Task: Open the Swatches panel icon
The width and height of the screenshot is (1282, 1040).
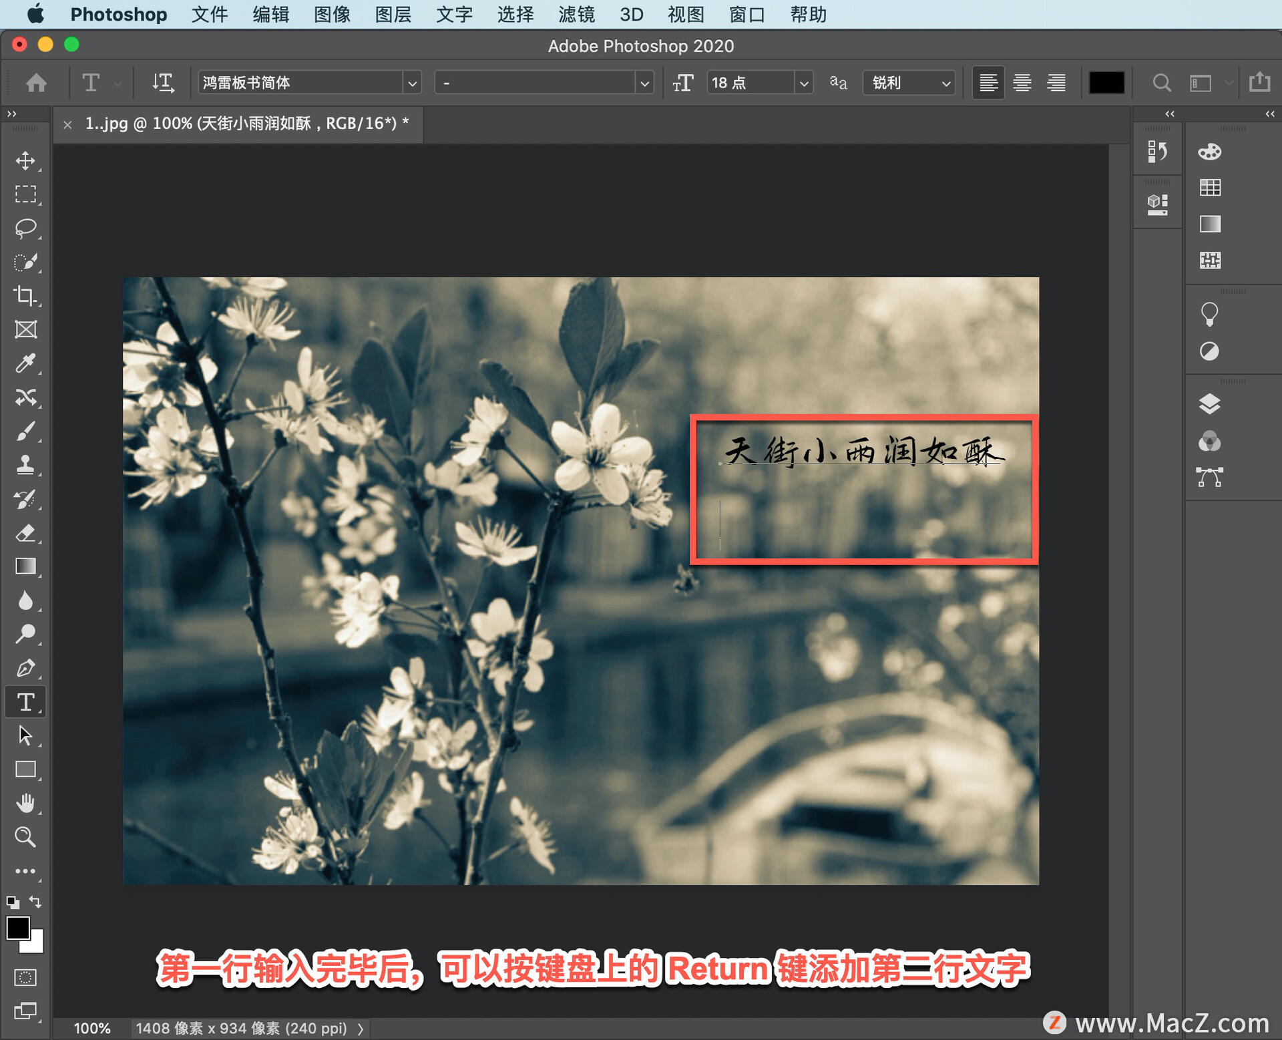Action: [x=1209, y=188]
